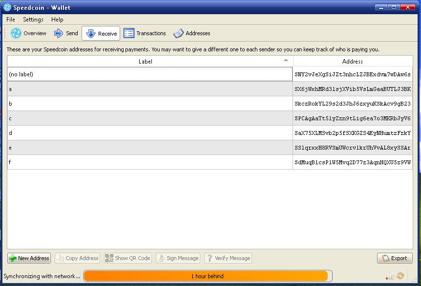Open the Overview page
Viewport: 421px width, 286px height.
click(28, 33)
